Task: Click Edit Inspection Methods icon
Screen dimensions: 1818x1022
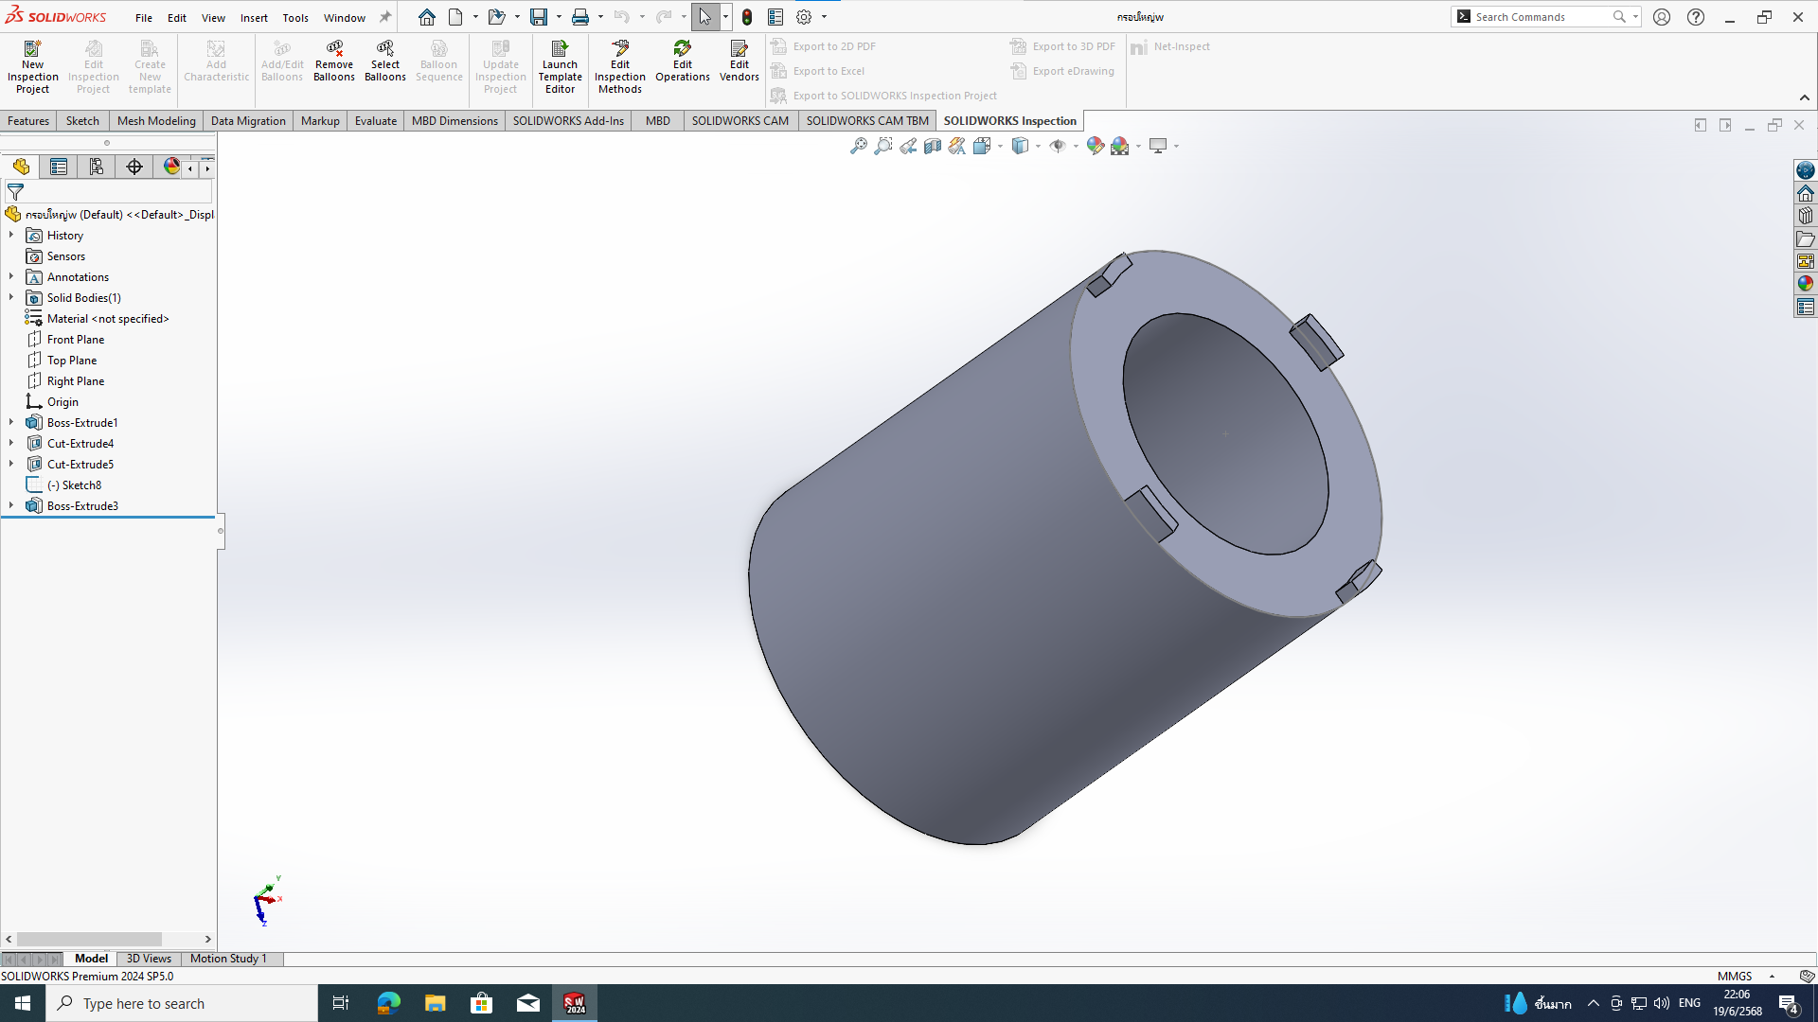Action: 619,66
